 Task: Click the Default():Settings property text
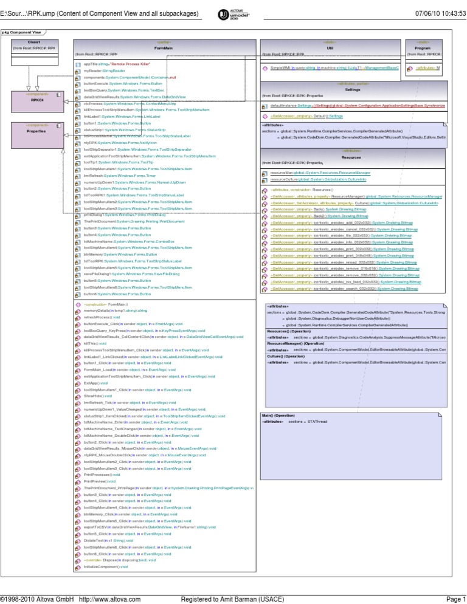pyautogui.click(x=306, y=116)
